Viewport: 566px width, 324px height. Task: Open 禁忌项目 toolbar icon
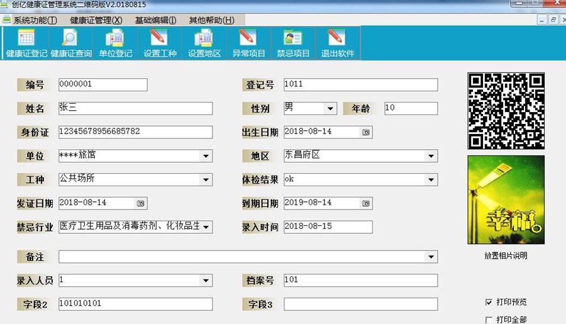[x=292, y=43]
